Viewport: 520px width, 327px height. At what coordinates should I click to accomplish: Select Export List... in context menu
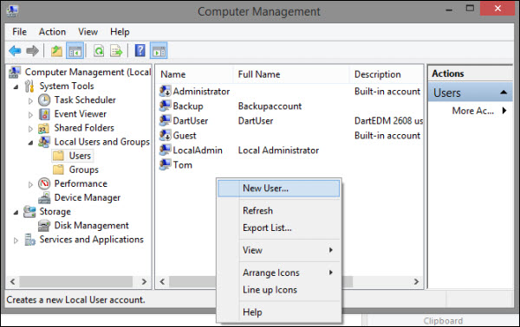coord(267,228)
